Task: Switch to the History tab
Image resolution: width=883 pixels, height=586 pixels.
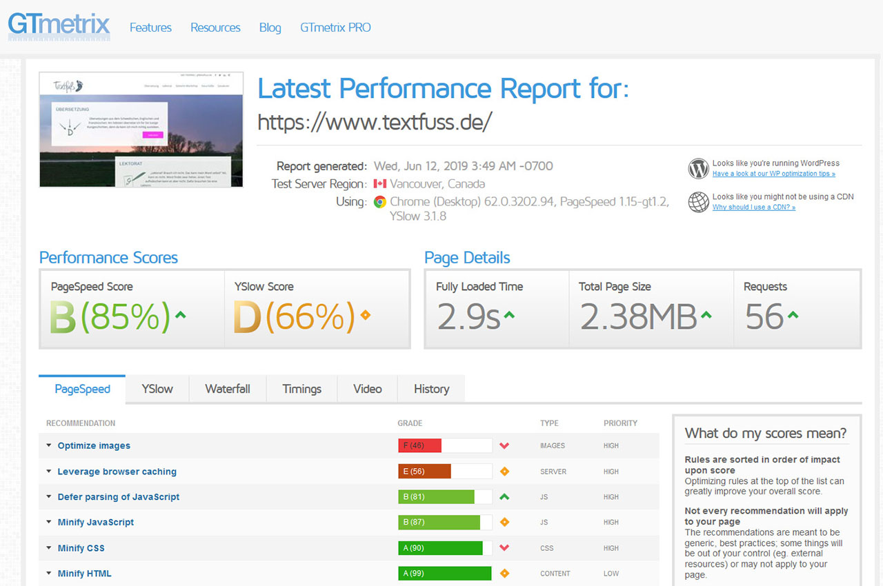Action: [x=432, y=389]
